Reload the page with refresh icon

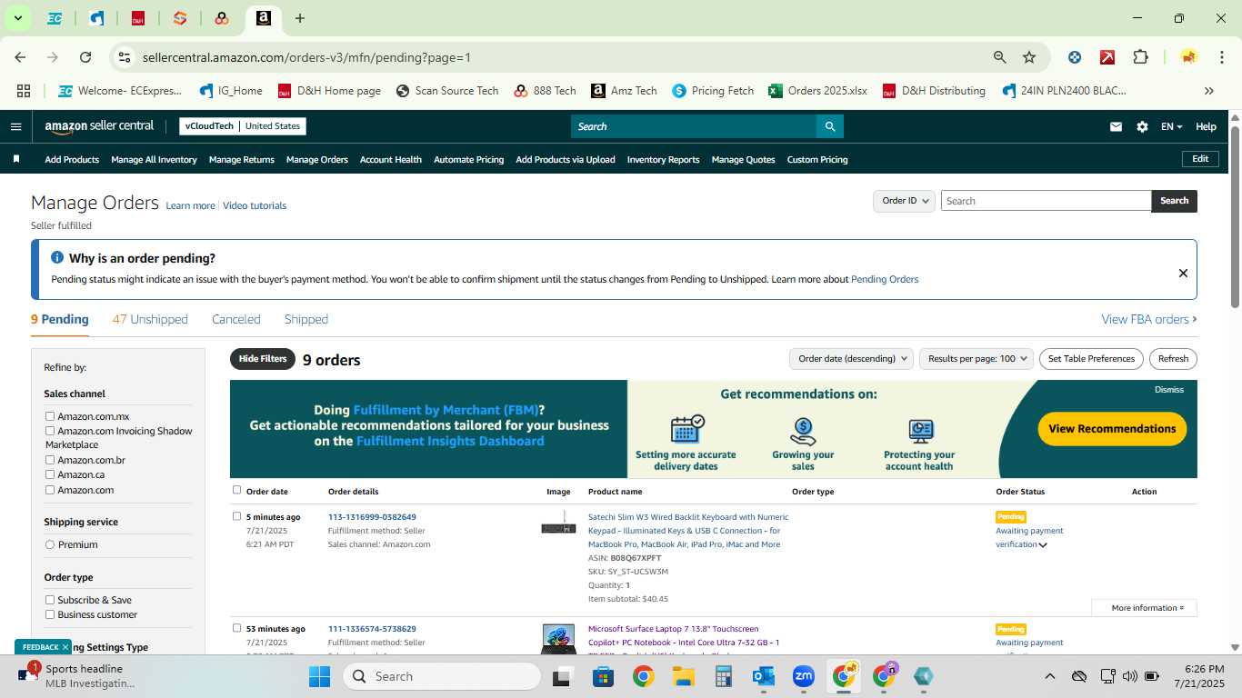[x=85, y=57]
